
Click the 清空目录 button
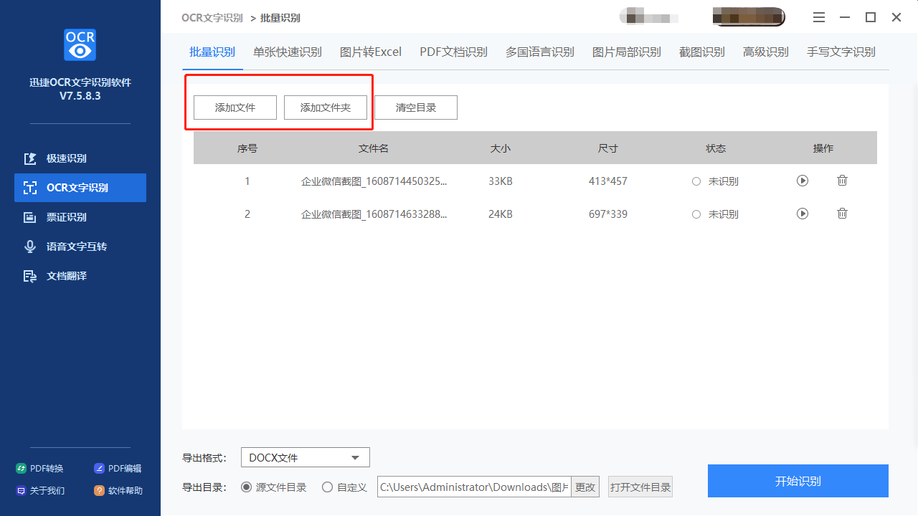click(416, 107)
